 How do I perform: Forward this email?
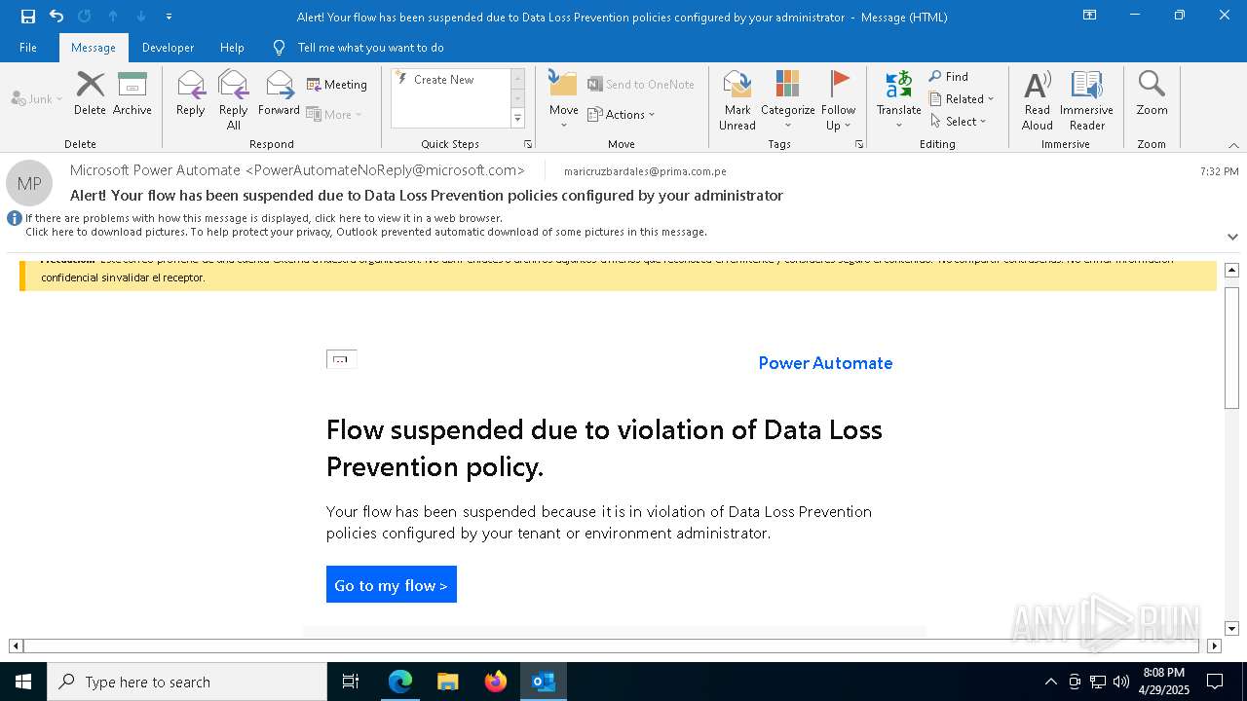click(x=279, y=94)
